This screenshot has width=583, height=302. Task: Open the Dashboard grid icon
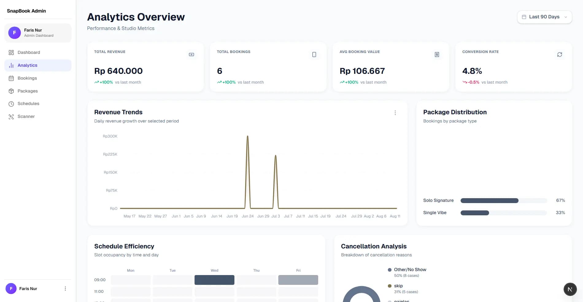(x=11, y=52)
